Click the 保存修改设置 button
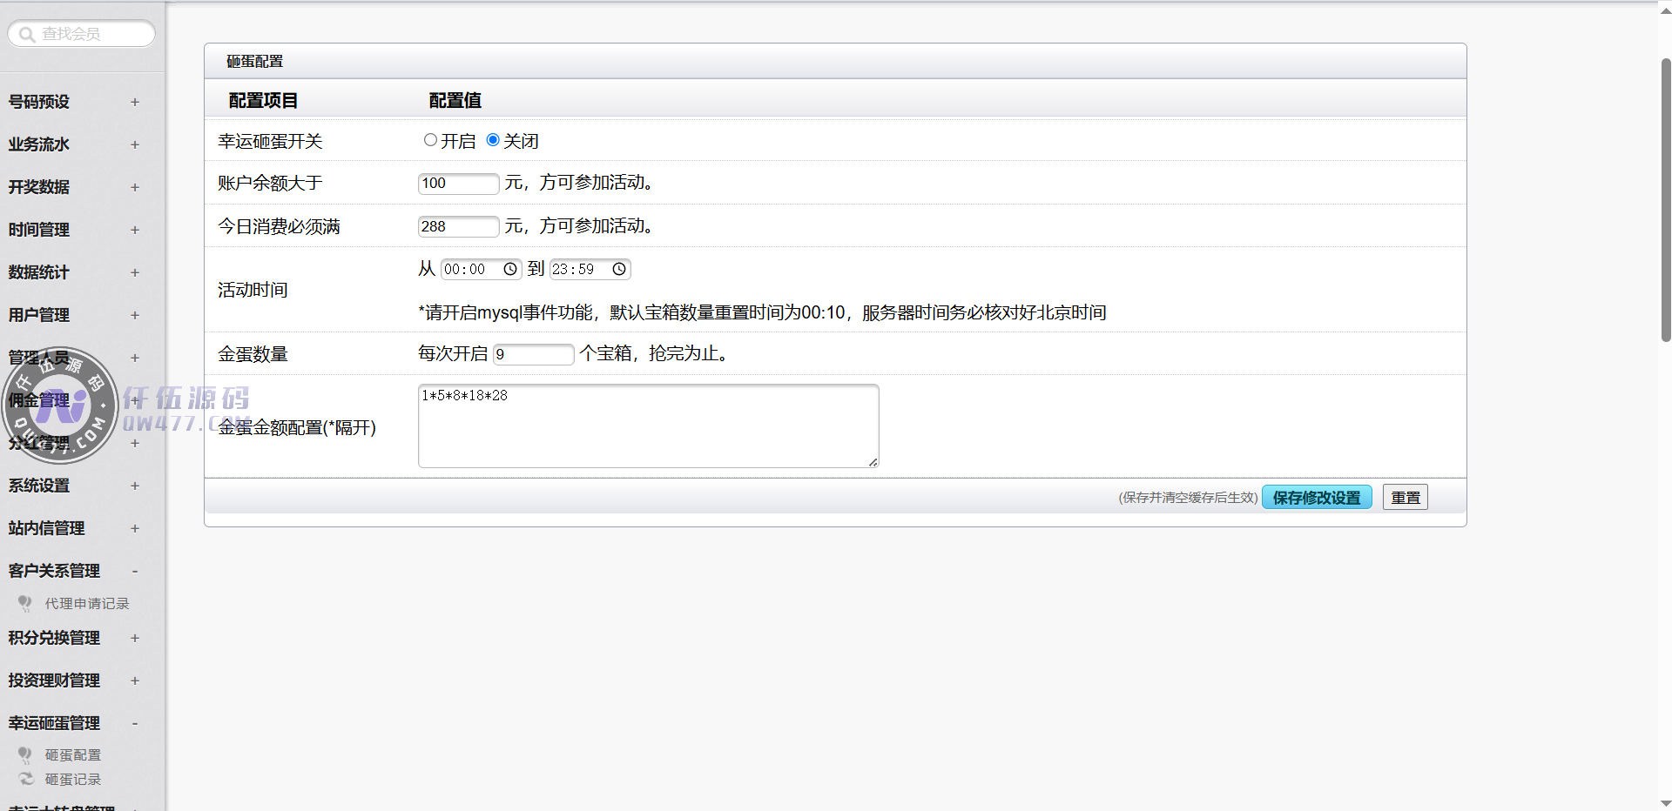 pyautogui.click(x=1316, y=498)
